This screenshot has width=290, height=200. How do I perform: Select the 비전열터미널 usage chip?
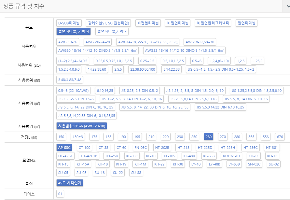click(148, 23)
